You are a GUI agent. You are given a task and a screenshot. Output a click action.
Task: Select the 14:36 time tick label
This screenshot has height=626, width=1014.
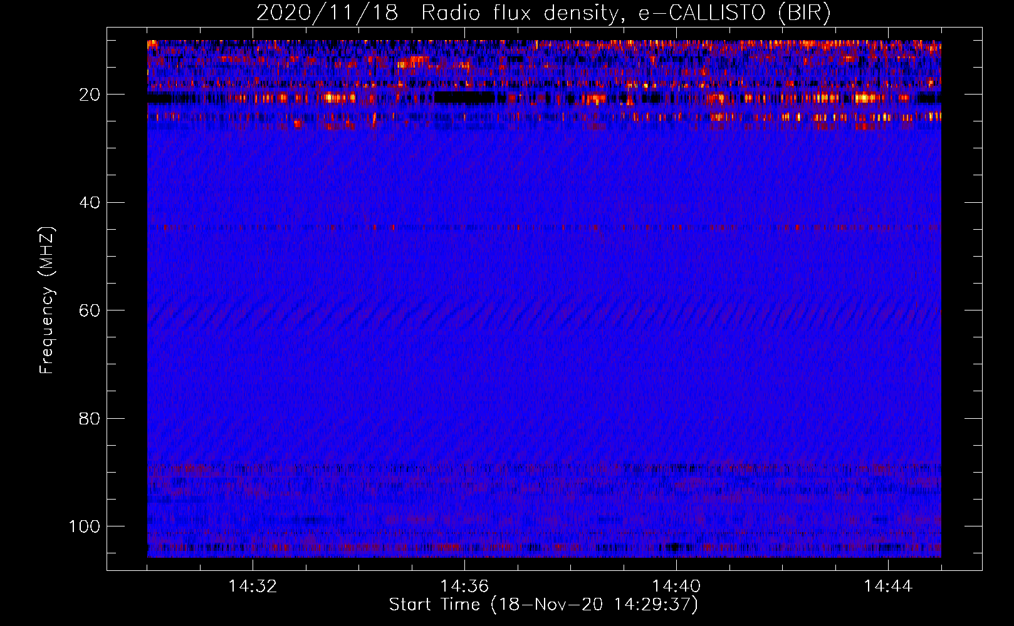[x=464, y=587]
